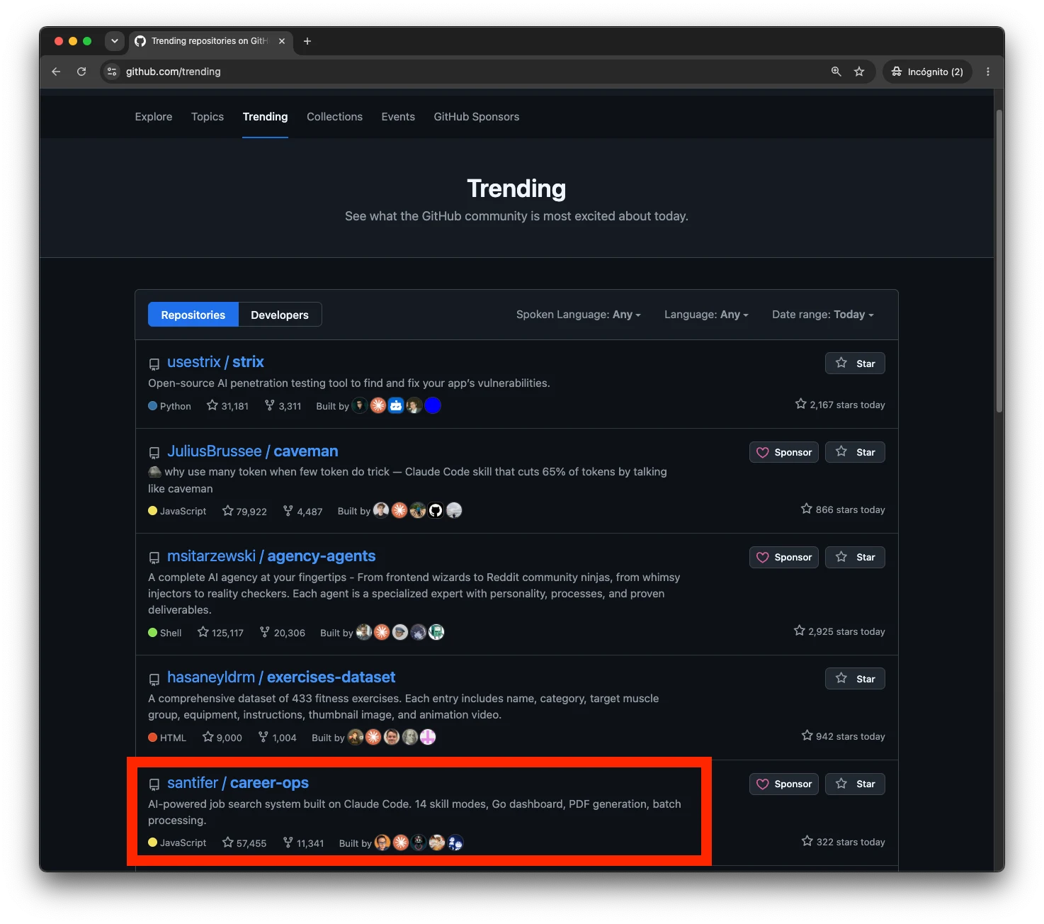Image resolution: width=1044 pixels, height=924 pixels.
Task: Click the first contributor avatar for career-ops
Action: (382, 843)
